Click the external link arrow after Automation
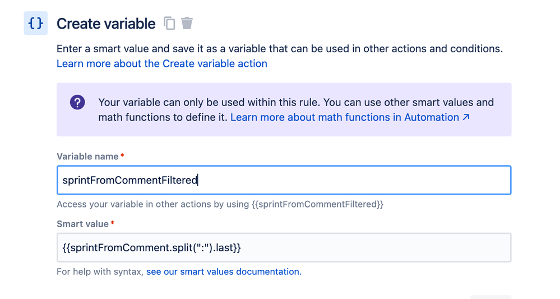Screen dimensions: 560x299 click(466, 117)
